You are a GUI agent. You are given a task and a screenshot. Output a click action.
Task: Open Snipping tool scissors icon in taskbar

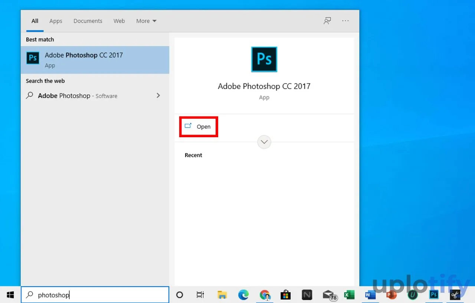tap(455, 295)
